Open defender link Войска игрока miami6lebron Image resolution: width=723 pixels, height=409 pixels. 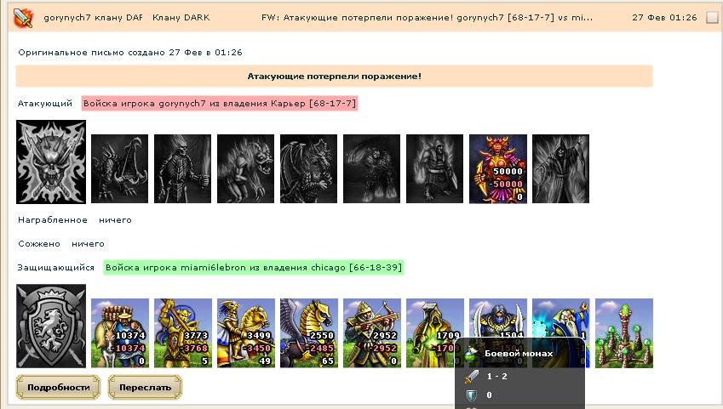[x=254, y=268]
